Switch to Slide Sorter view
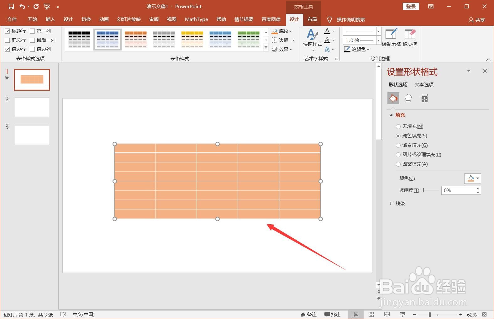The width and height of the screenshot is (494, 319). pyautogui.click(x=371, y=315)
